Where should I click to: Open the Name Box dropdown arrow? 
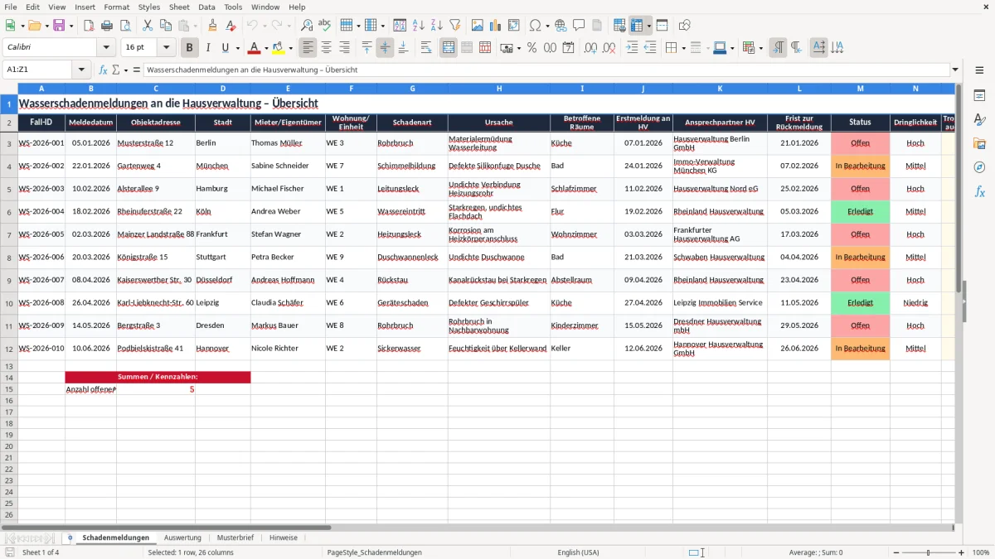click(x=81, y=70)
